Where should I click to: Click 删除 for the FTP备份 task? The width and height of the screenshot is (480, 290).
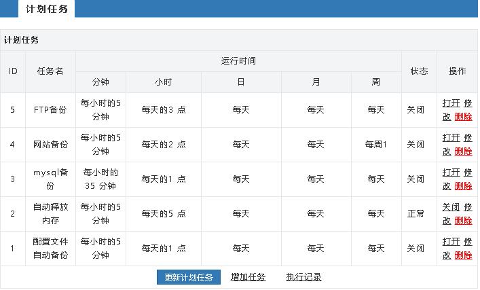(x=463, y=117)
